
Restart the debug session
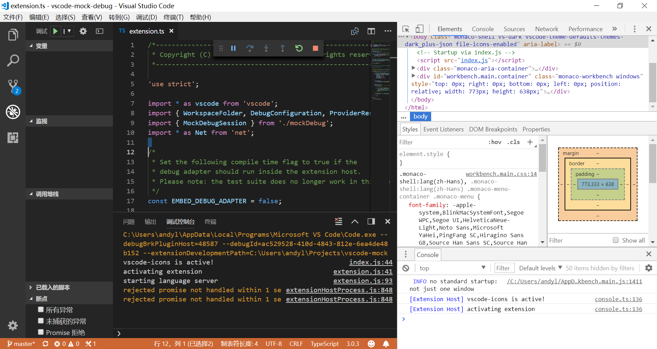(299, 48)
